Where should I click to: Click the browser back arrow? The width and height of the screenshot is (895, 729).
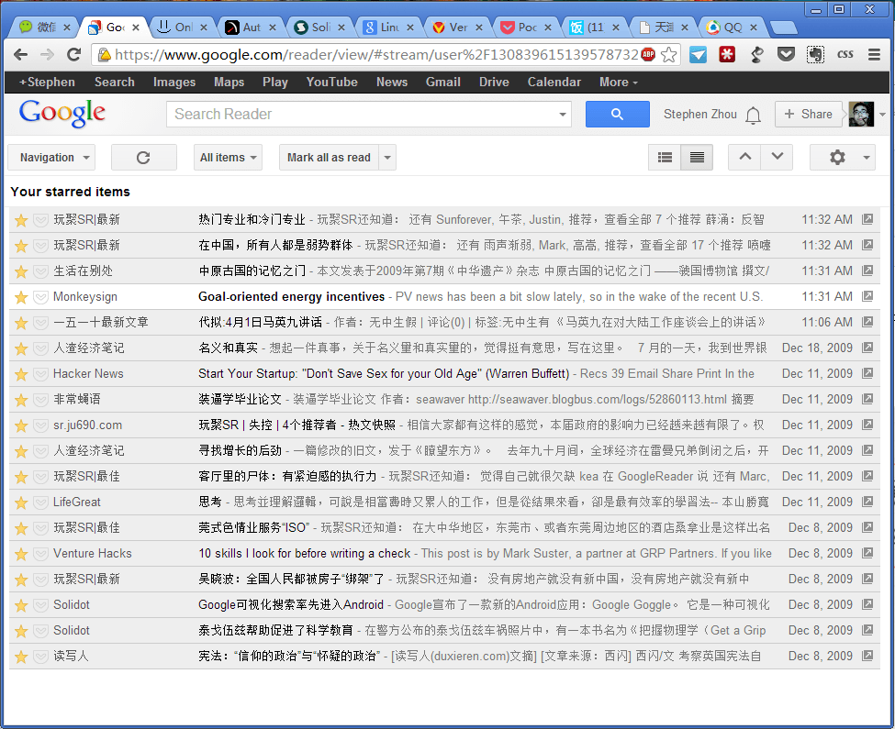tap(20, 55)
